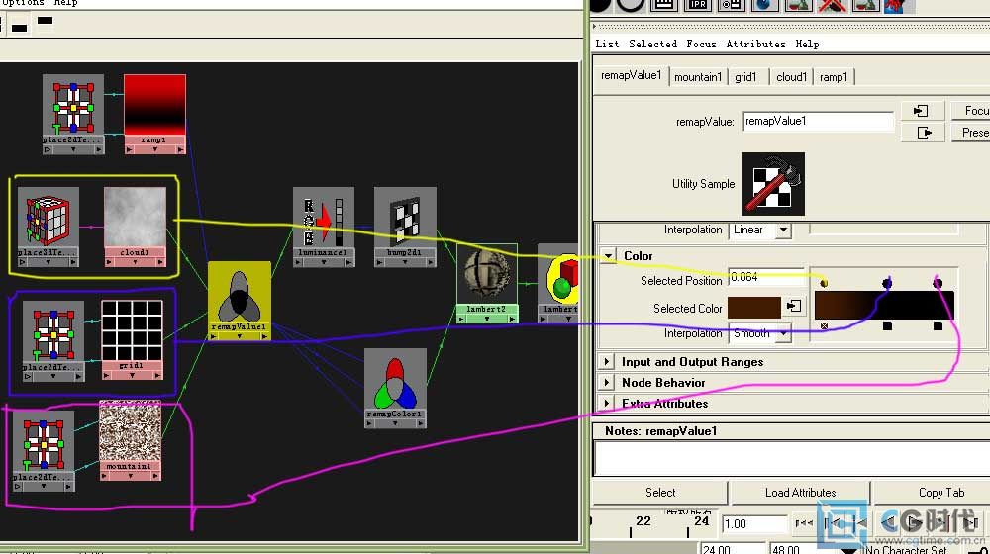Open Selected menu in Attribute Editor
The image size is (990, 554).
pos(652,44)
